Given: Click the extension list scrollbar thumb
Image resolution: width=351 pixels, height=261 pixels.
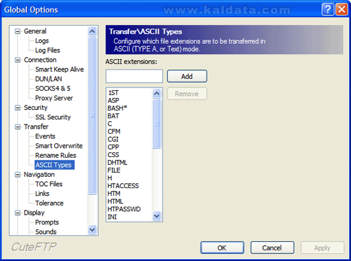Looking at the screenshot, I should [x=157, y=124].
